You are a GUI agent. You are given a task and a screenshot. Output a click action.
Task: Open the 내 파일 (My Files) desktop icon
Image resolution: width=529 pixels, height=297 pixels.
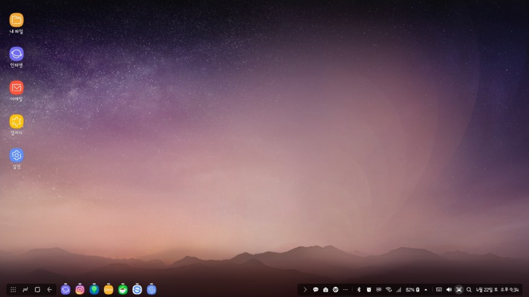point(16,20)
